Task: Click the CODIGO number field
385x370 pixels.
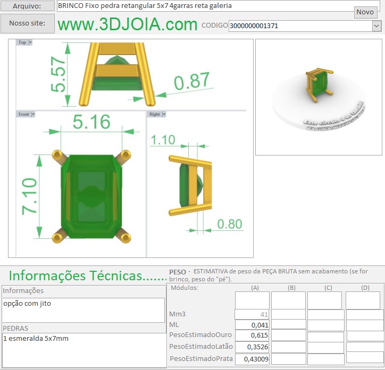Action: (300, 25)
